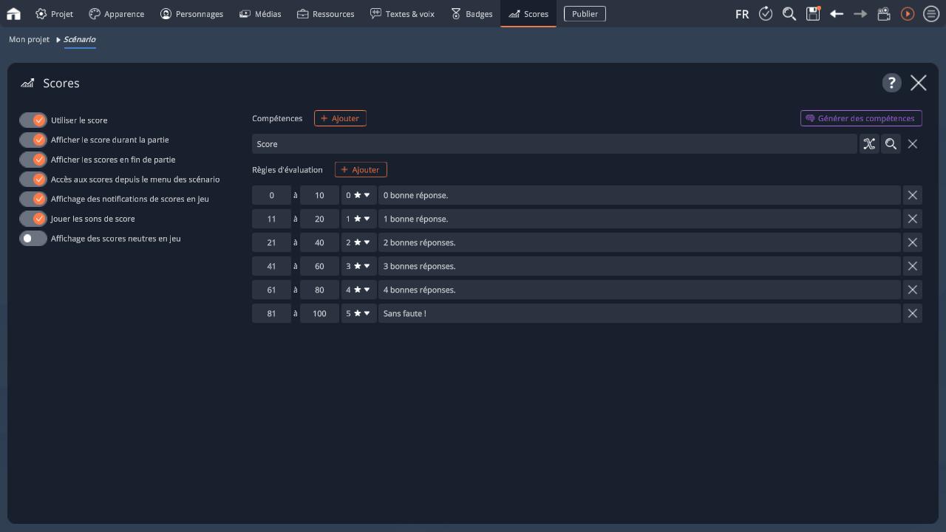Screen dimensions: 946x532
Task: Close the Scores panel
Action: click(x=919, y=83)
